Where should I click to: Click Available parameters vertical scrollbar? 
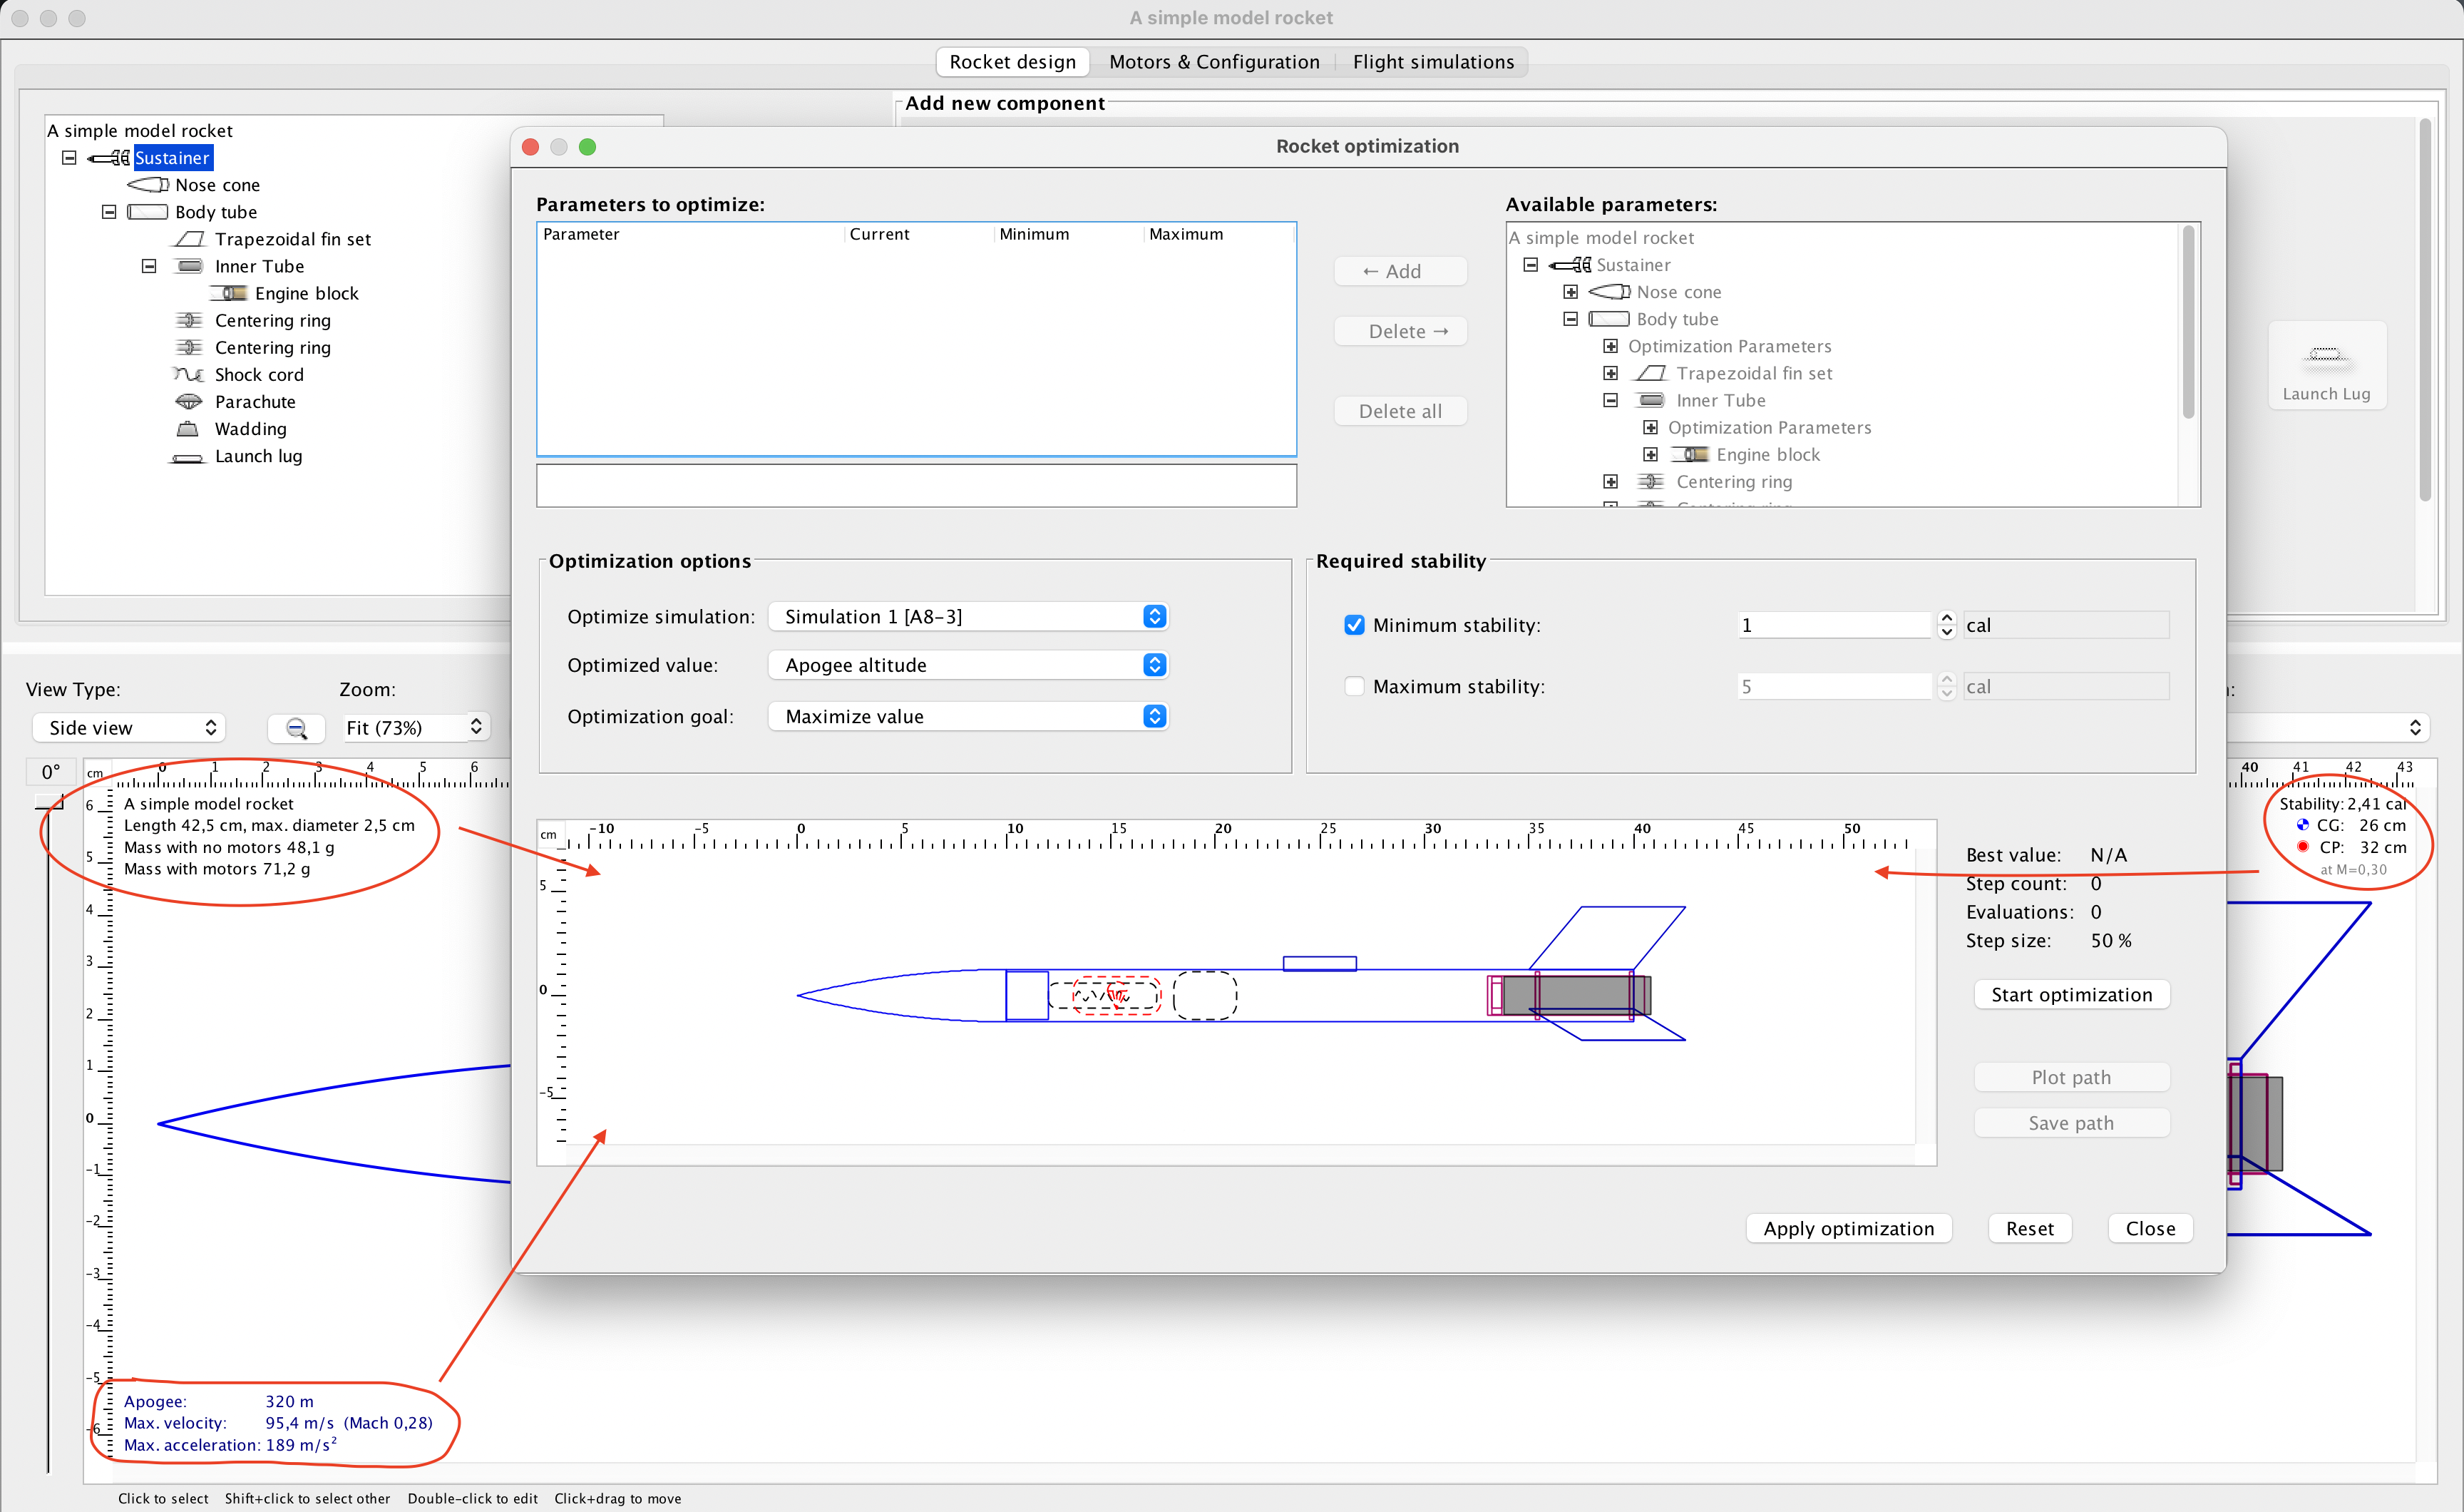click(x=2188, y=322)
